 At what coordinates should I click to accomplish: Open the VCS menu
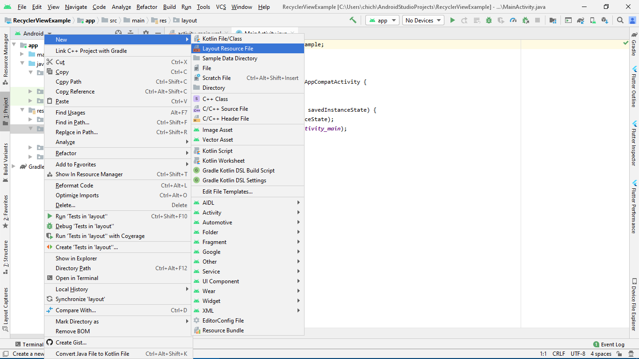220,7
